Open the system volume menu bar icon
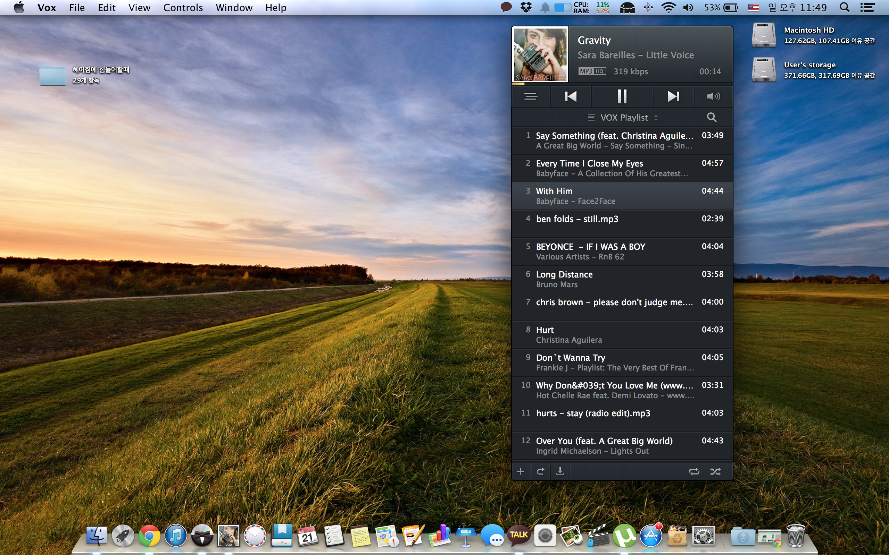 tap(688, 7)
